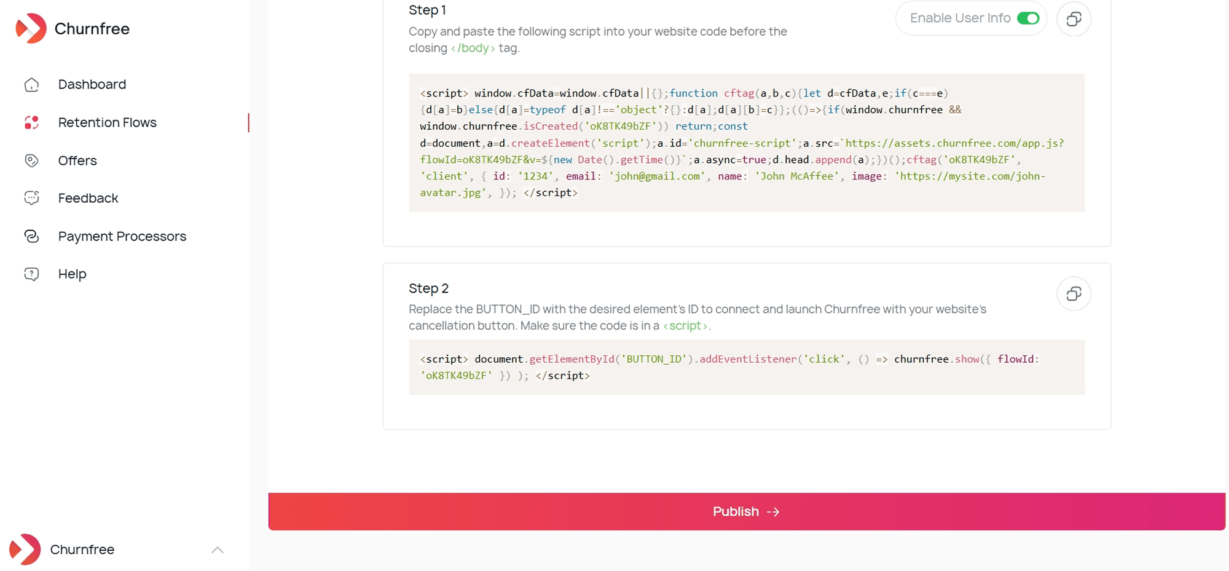Open the Dashboard home icon

click(x=32, y=84)
